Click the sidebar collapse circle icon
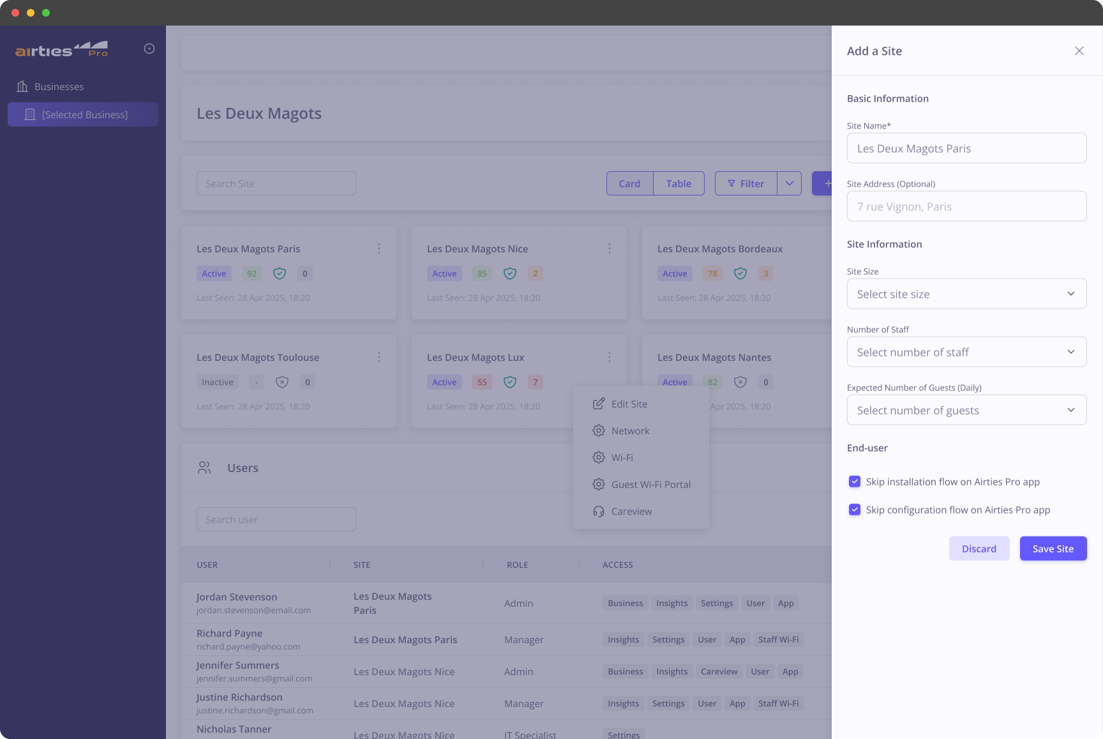1103x739 pixels. (x=149, y=49)
